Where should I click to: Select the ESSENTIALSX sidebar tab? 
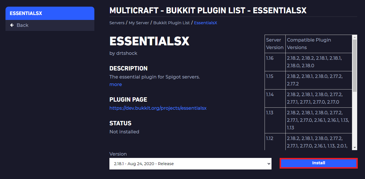(x=50, y=13)
